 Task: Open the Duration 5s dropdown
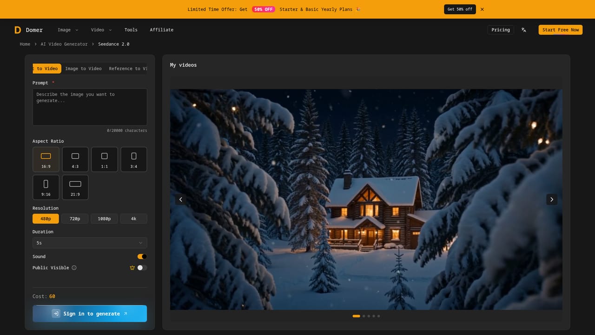coord(90,243)
